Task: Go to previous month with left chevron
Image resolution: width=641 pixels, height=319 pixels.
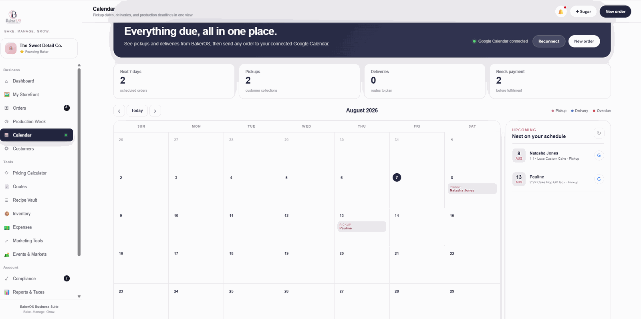Action: pos(119,111)
